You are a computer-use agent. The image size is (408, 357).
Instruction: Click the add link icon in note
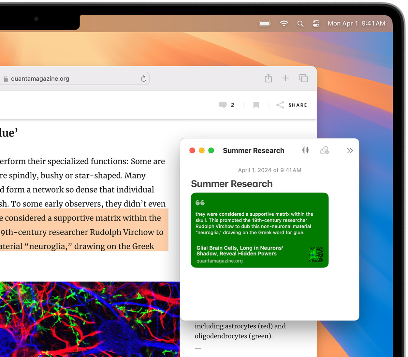pyautogui.click(x=324, y=150)
